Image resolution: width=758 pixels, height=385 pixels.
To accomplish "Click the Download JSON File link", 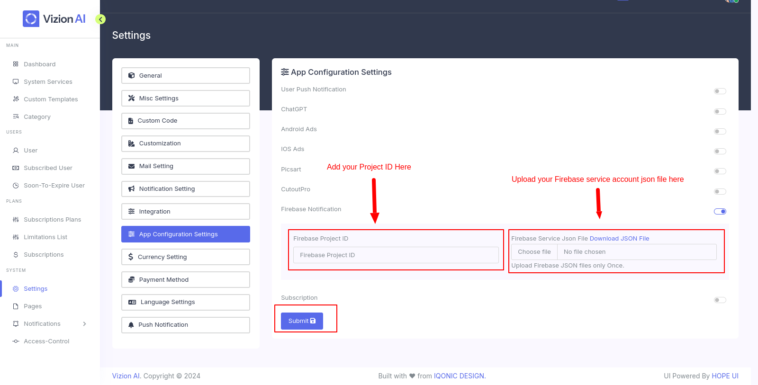I will pyautogui.click(x=619, y=239).
